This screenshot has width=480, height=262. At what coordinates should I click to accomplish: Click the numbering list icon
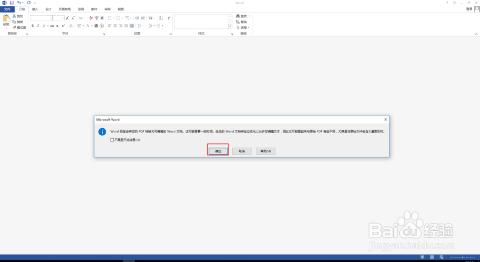click(x=118, y=18)
